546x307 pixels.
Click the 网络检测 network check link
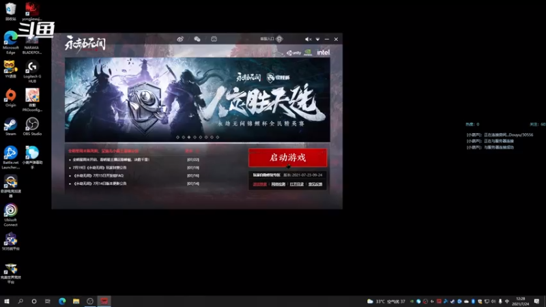(x=278, y=184)
